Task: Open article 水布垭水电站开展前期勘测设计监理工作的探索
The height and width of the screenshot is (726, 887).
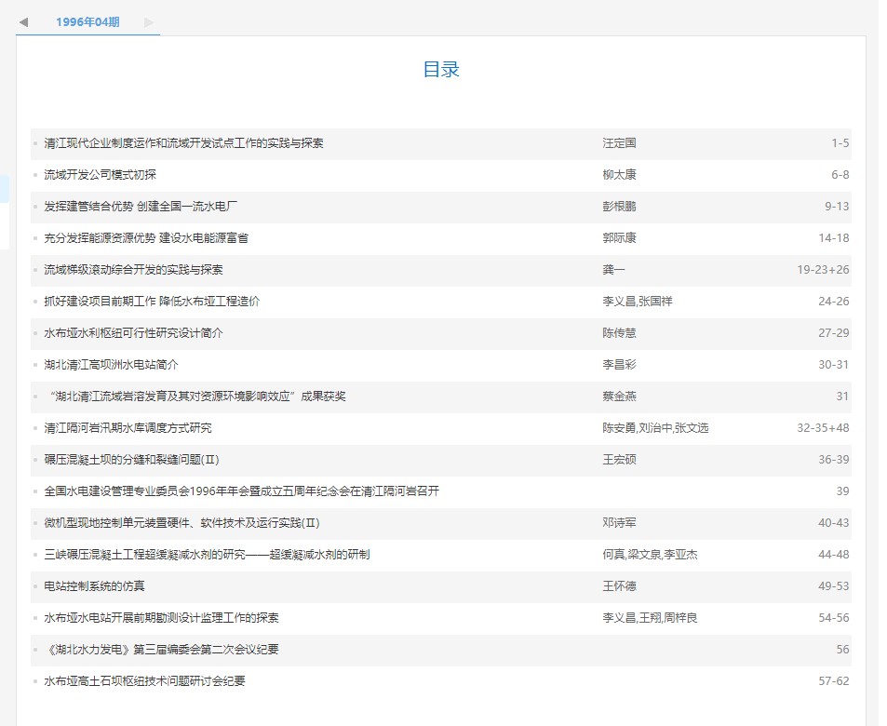Action: click(162, 618)
